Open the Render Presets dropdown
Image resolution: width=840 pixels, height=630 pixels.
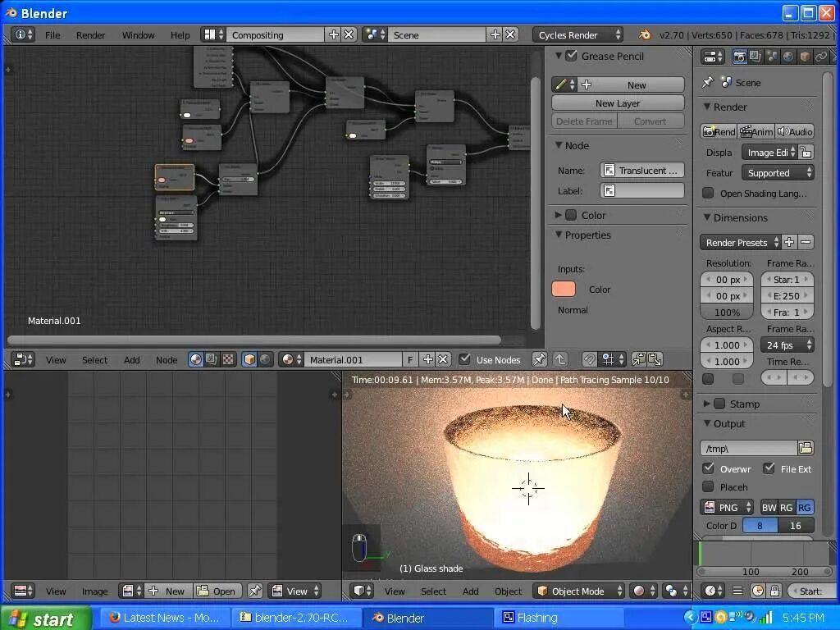[739, 243]
